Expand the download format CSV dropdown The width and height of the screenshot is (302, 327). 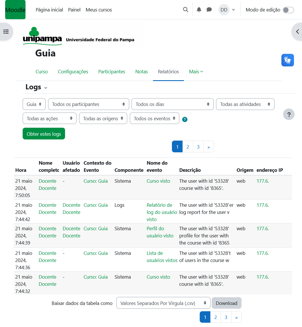pyautogui.click(x=163, y=303)
